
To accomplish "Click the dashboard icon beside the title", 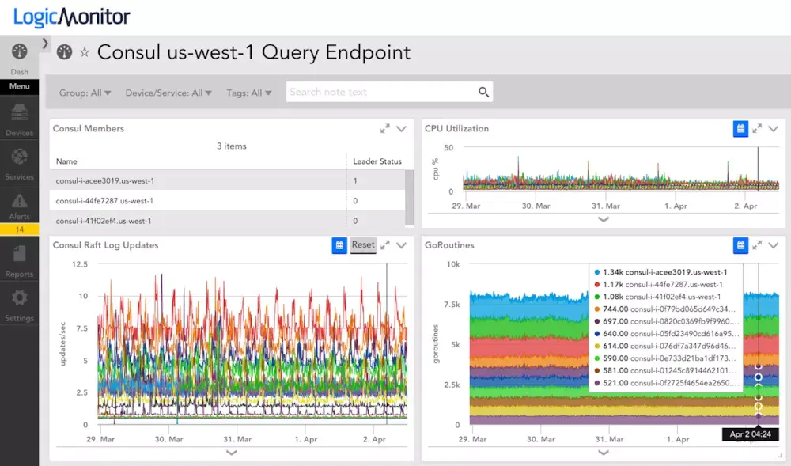I will click(64, 52).
